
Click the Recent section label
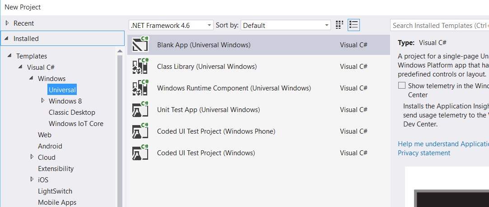pos(23,23)
